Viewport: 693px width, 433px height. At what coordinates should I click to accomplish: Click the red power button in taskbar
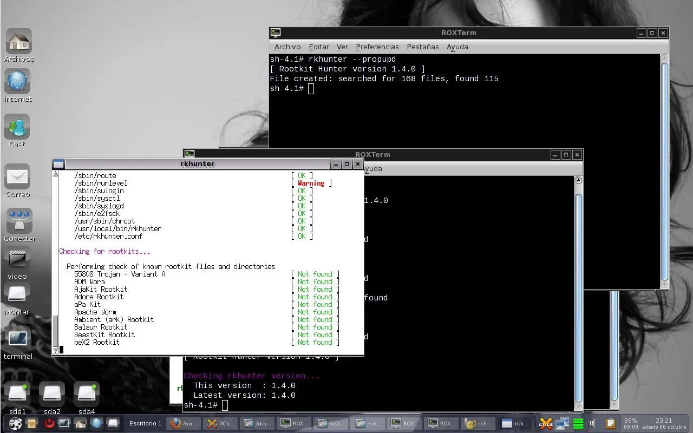click(x=49, y=423)
